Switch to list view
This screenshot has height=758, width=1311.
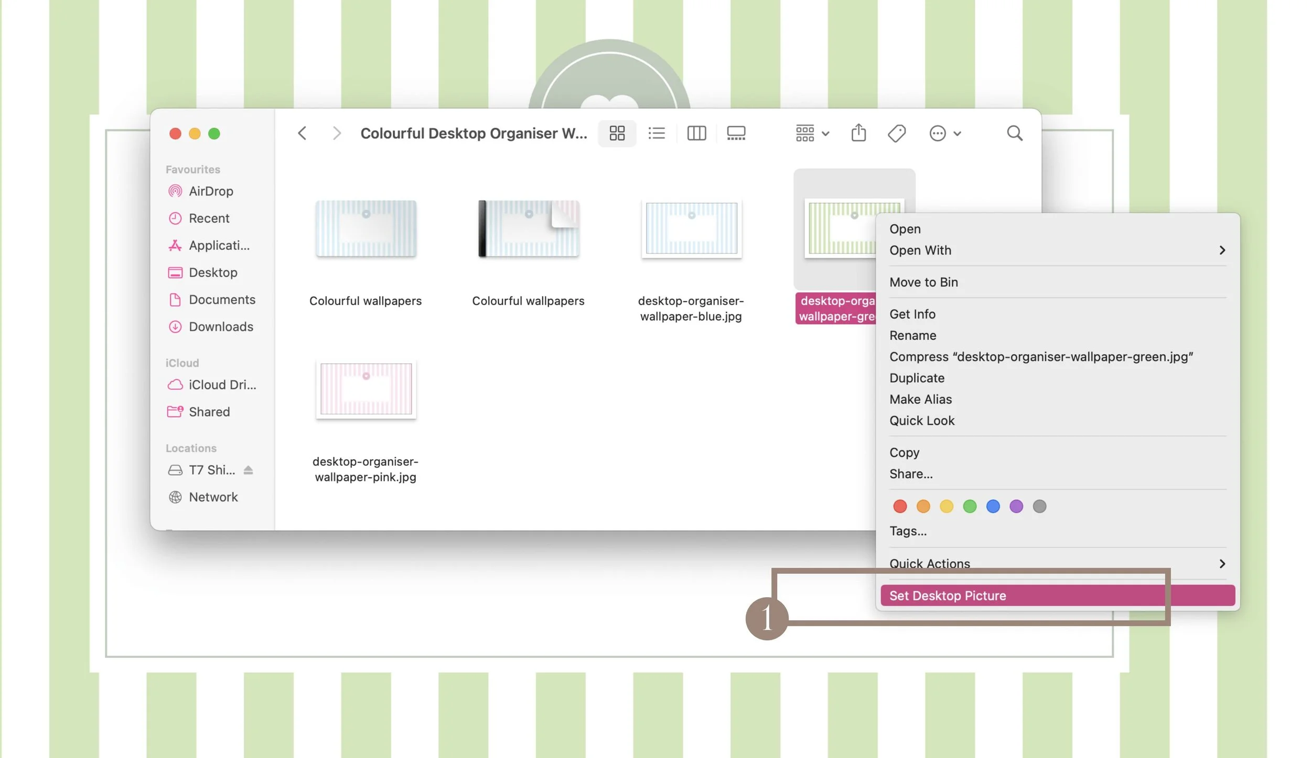656,133
